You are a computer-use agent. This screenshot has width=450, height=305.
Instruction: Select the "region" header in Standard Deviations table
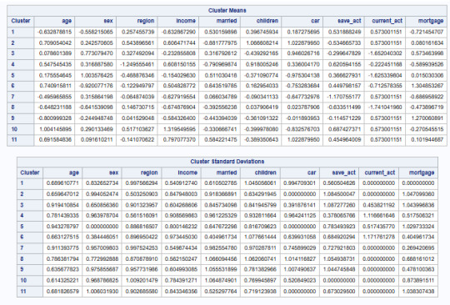[149, 172]
